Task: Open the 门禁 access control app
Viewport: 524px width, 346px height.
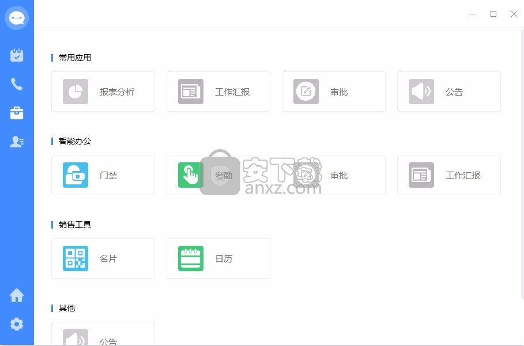Action: coord(103,175)
